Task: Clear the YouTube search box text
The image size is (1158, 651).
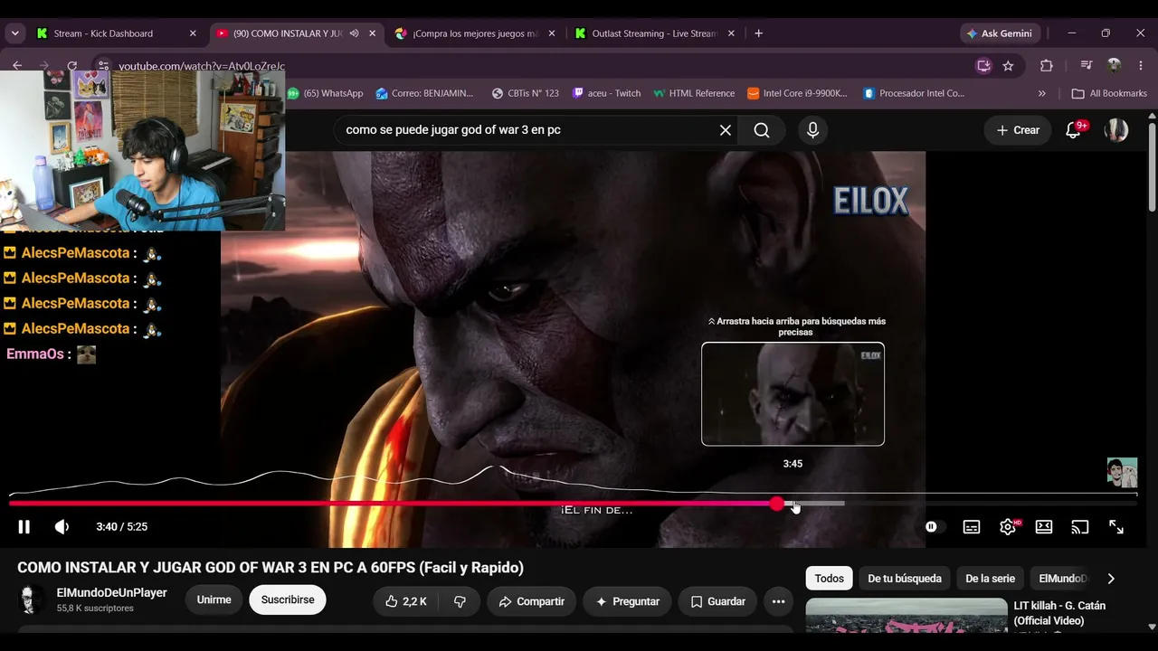Action: click(725, 130)
